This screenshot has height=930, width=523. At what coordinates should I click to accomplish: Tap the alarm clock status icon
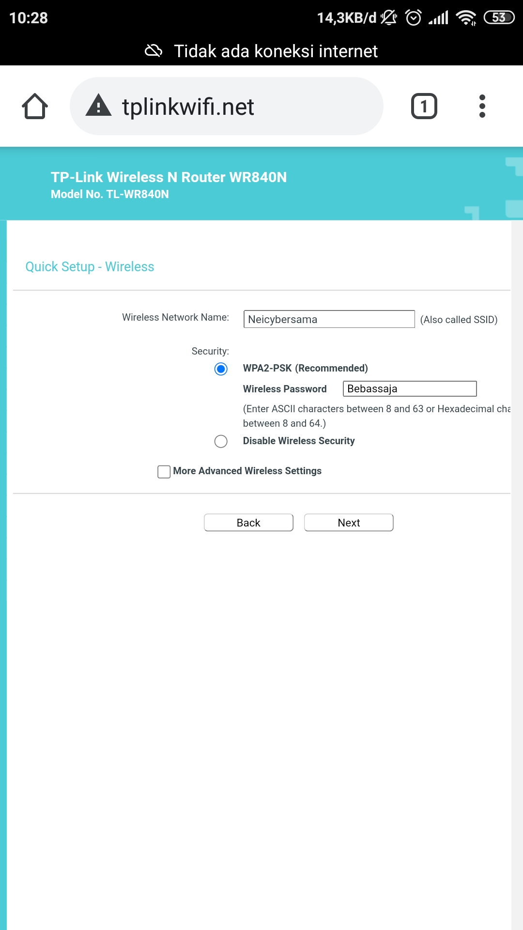414,18
